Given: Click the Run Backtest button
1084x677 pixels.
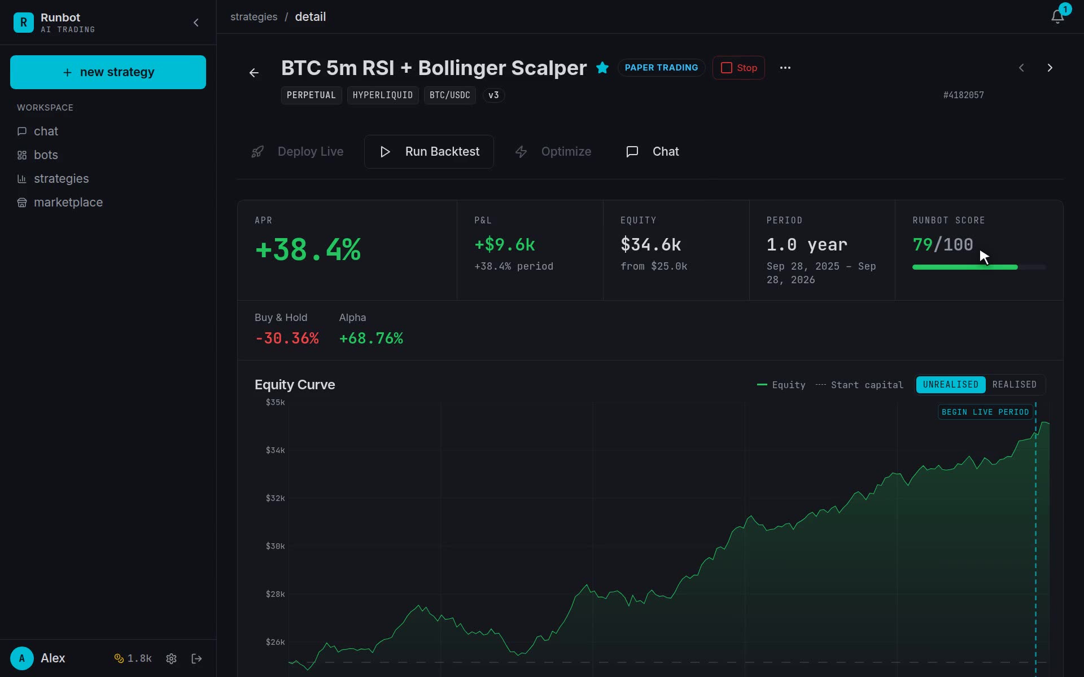Looking at the screenshot, I should pyautogui.click(x=429, y=152).
